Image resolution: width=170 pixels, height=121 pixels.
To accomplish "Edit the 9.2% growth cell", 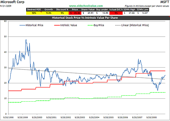I will coord(49,13).
